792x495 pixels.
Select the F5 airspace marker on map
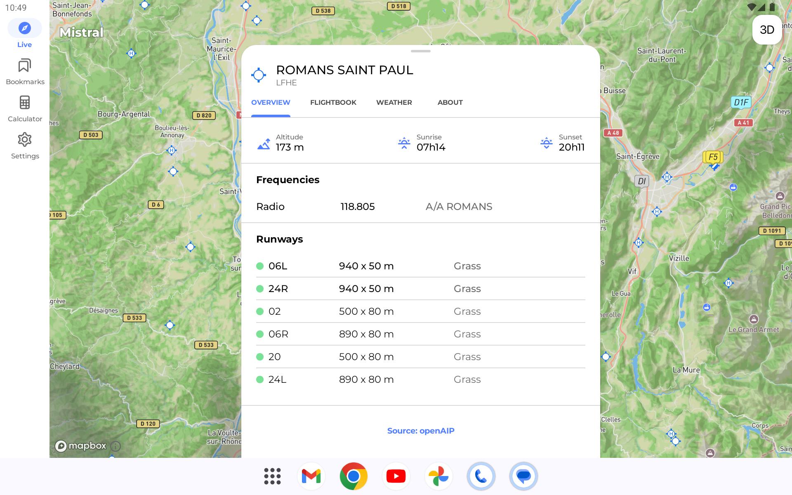point(713,157)
